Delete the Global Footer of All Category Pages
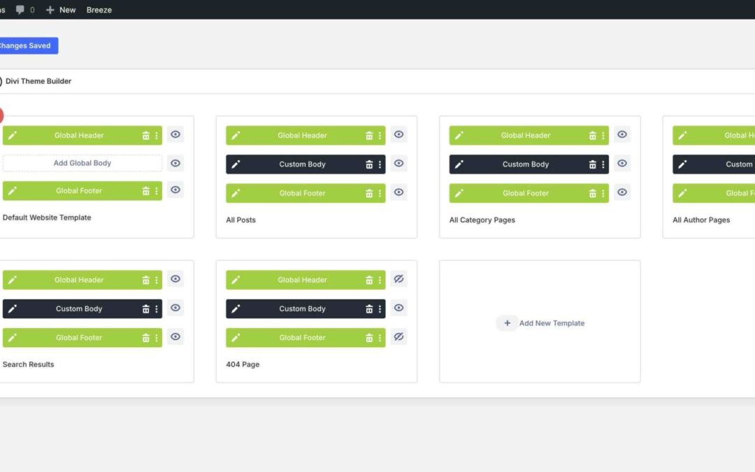The height and width of the screenshot is (472, 755). (593, 192)
